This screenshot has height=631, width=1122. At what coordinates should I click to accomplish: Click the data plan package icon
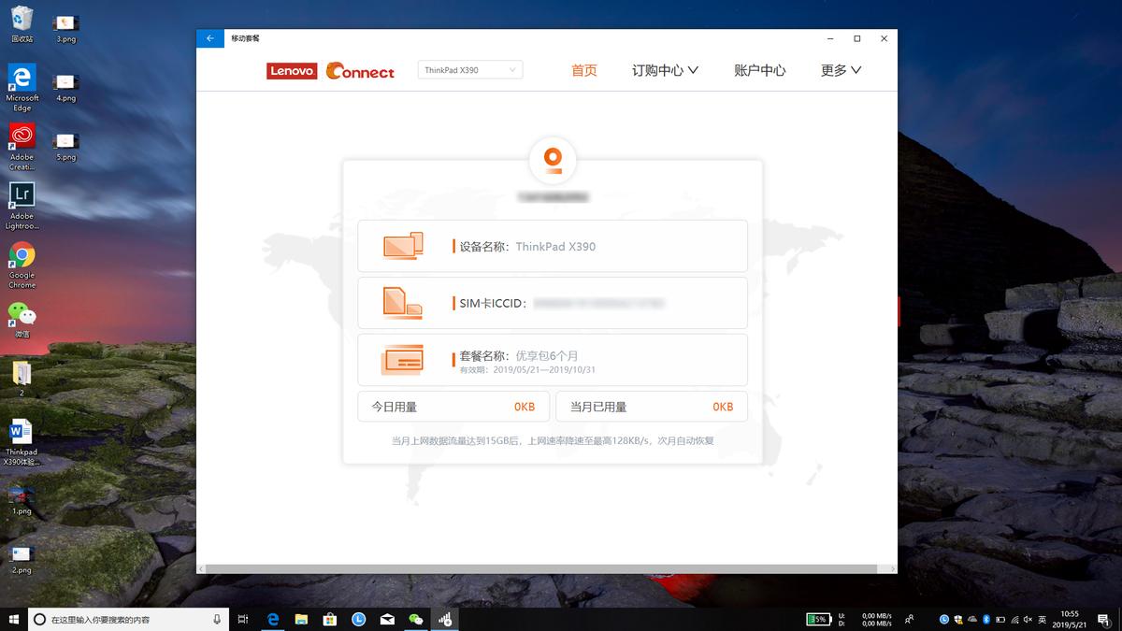pos(402,359)
